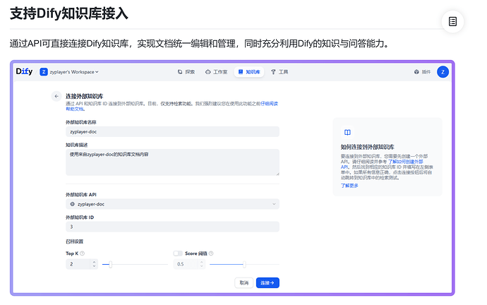Image resolution: width=487 pixels, height=305 pixels.
Task: Click the 支持Dify知识库接入 heading
Action: click(x=69, y=14)
